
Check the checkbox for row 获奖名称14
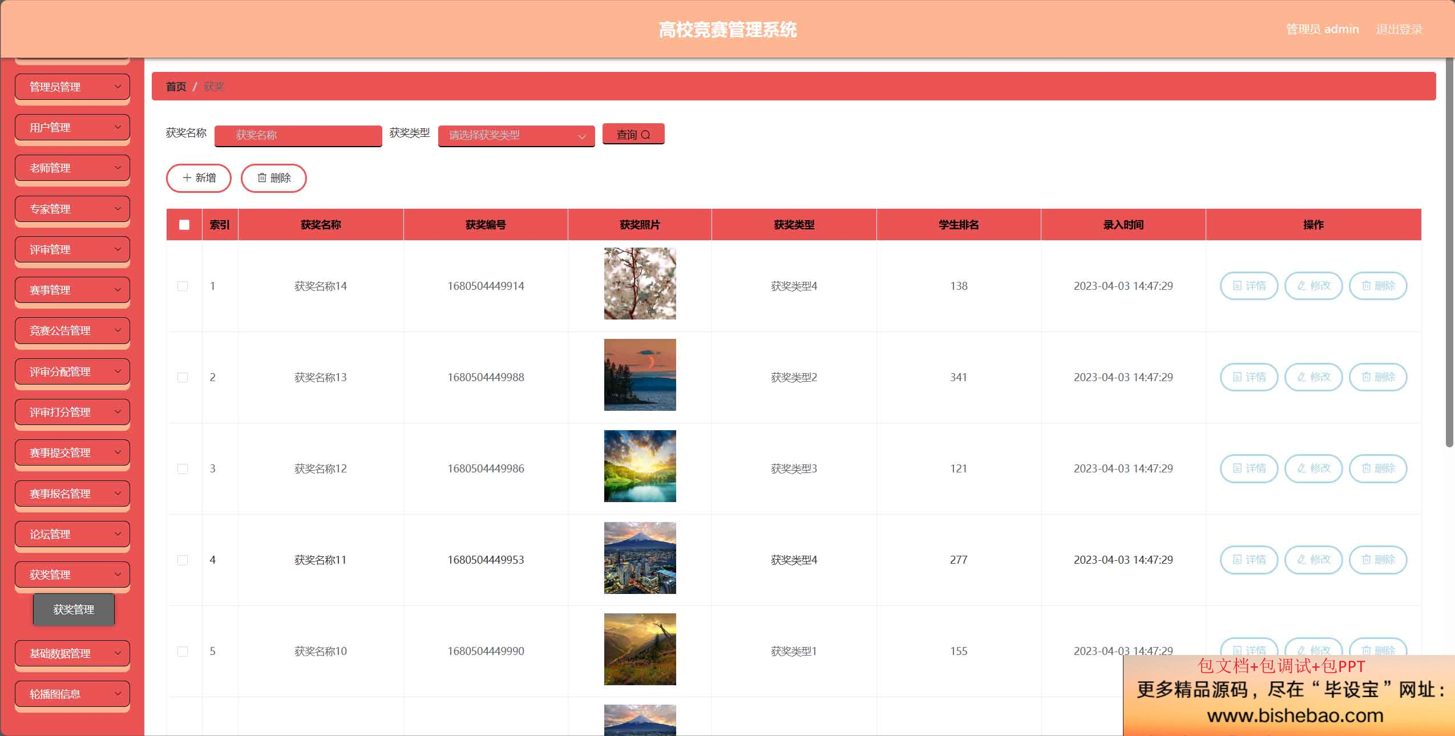tap(183, 286)
